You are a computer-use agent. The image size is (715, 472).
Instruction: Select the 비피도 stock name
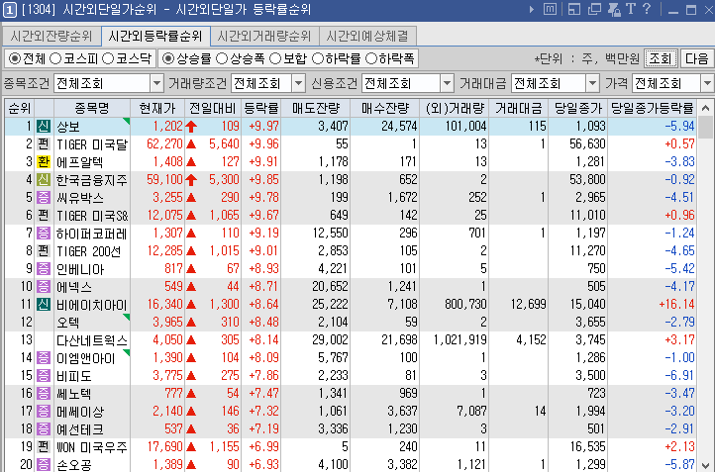point(74,375)
